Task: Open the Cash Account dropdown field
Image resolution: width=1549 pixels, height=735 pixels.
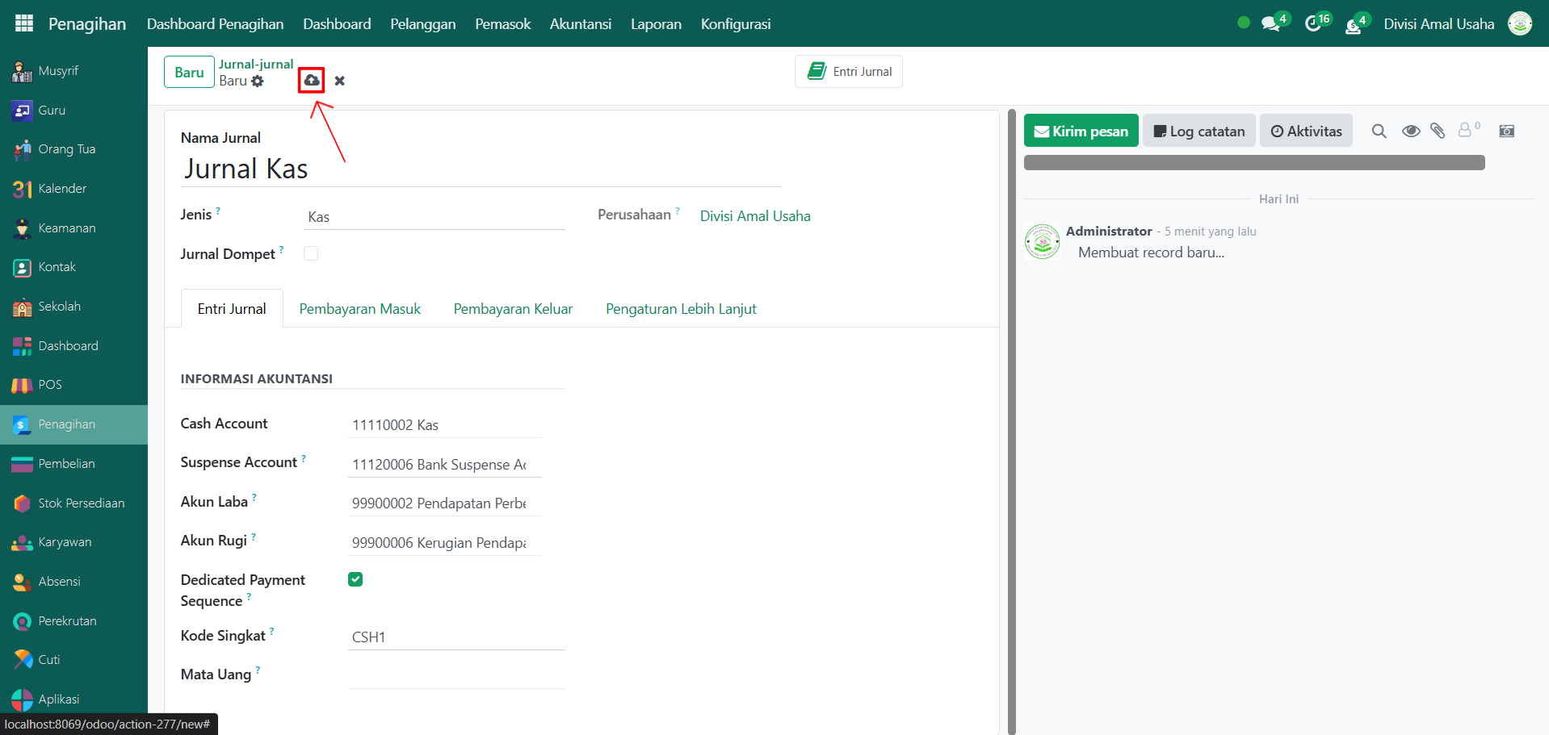Action: [444, 425]
